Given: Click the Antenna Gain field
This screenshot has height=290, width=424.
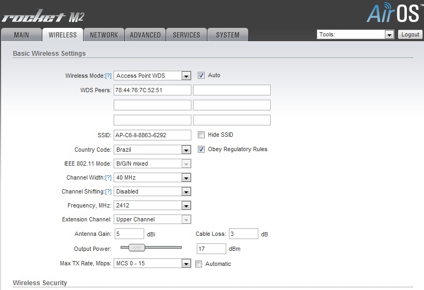Looking at the screenshot, I should (x=129, y=234).
